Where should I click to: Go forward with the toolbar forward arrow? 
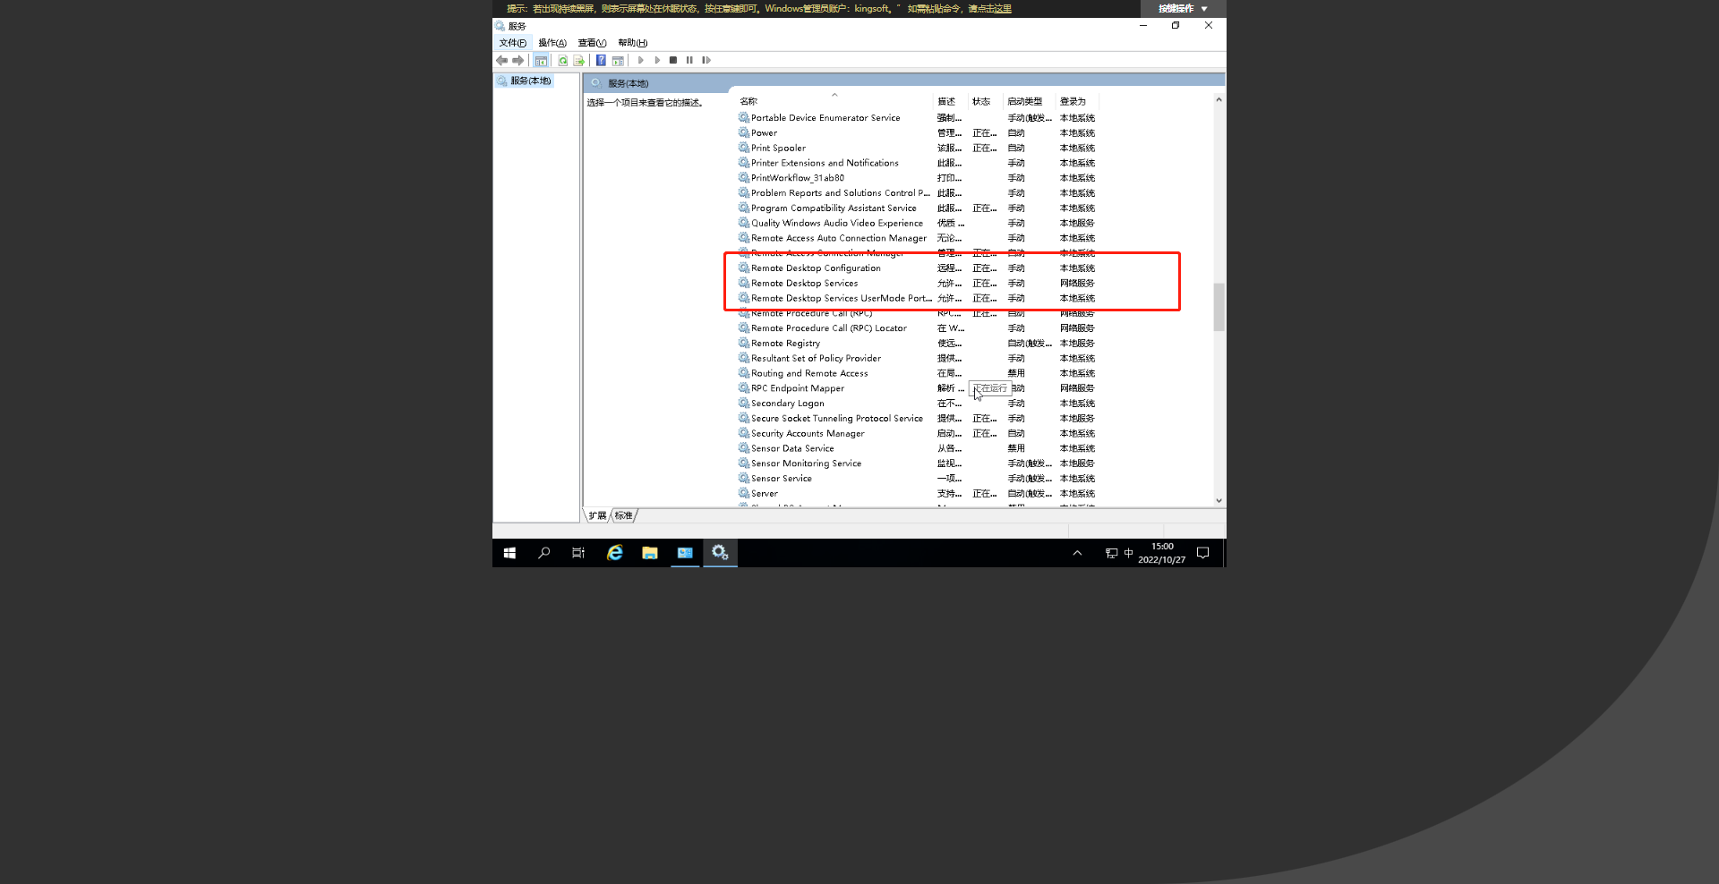517,60
